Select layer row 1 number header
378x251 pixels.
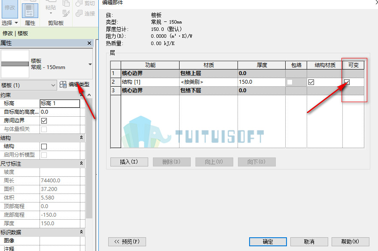116,73
